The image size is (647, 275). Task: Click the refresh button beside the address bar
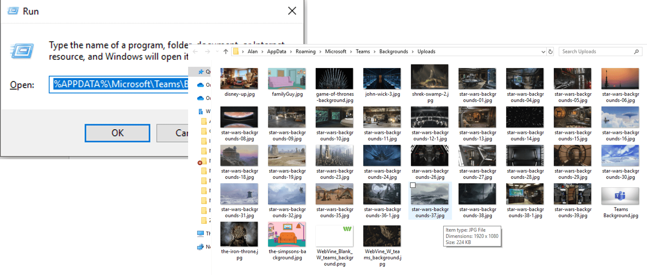[x=551, y=52]
